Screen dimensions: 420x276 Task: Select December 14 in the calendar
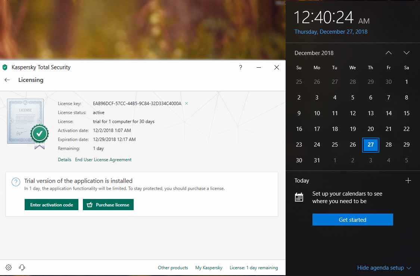(x=388, y=113)
